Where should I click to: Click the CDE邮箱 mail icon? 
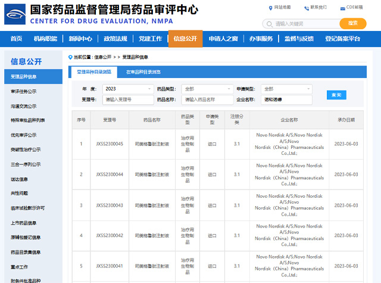click(343, 8)
